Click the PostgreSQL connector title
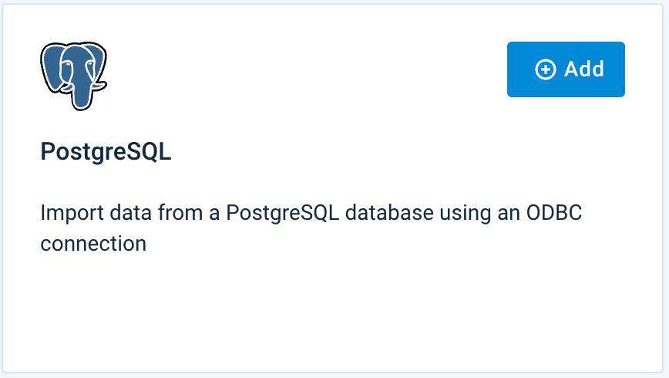Viewport: 669px width, 378px height. tap(106, 152)
